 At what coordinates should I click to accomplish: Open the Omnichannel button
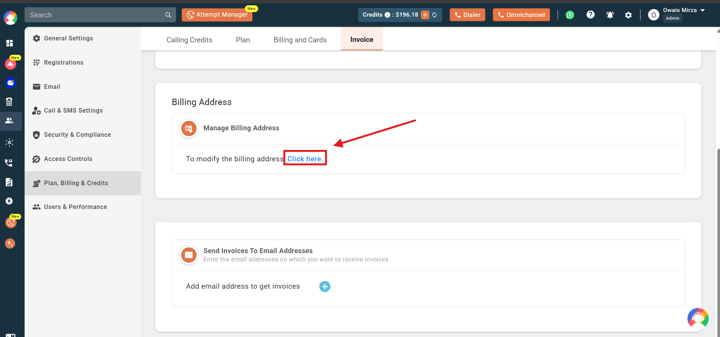(x=521, y=15)
